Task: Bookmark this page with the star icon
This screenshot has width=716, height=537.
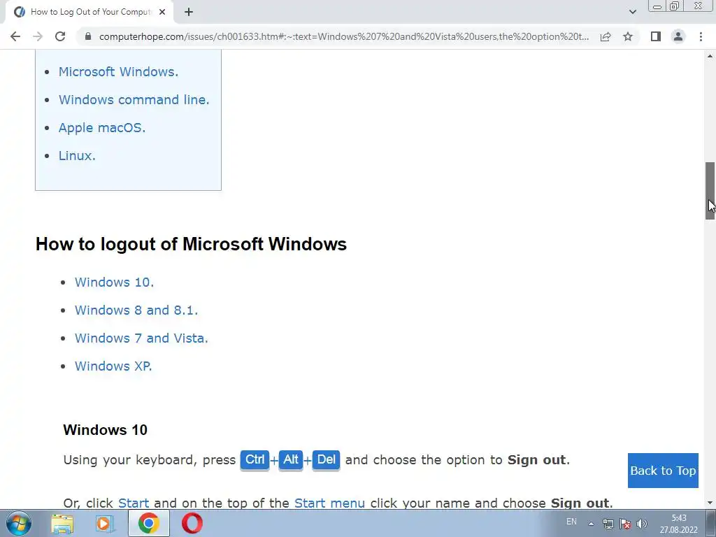Action: click(x=628, y=36)
